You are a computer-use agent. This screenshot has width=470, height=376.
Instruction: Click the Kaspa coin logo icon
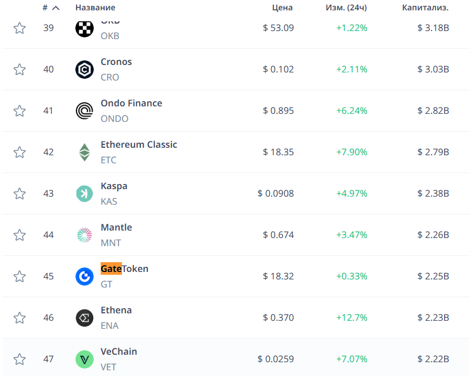[85, 194]
